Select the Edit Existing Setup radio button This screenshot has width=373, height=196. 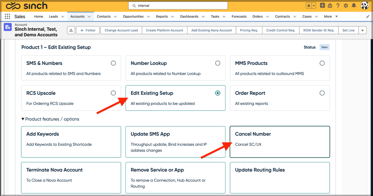tap(218, 93)
